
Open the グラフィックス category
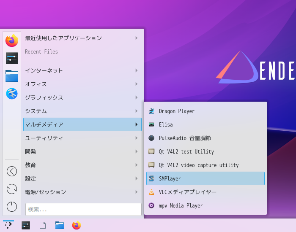(x=82, y=97)
